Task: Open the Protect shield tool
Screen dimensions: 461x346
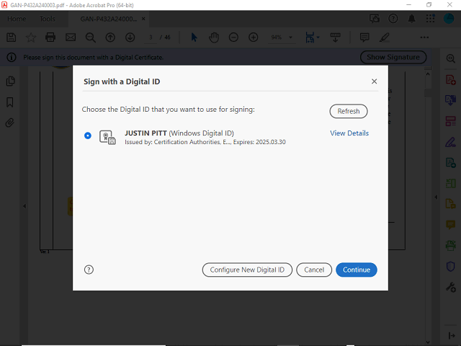Action: [x=450, y=267]
